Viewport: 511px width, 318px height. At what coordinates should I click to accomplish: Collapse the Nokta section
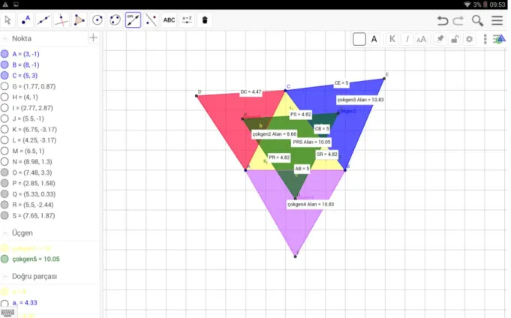(x=5, y=38)
